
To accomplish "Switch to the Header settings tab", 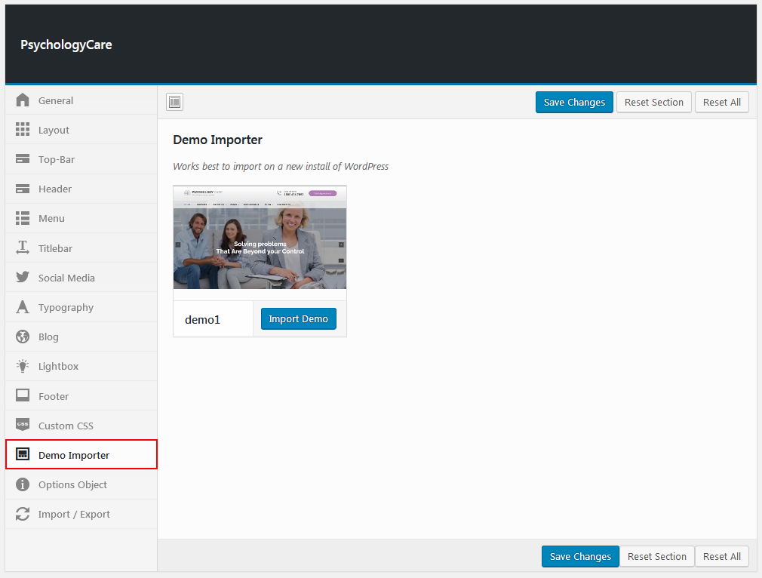I will 55,189.
